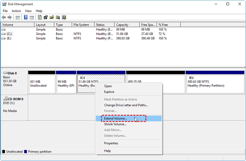
Task: Click the Properties toolbar icon
Action: [46, 17]
